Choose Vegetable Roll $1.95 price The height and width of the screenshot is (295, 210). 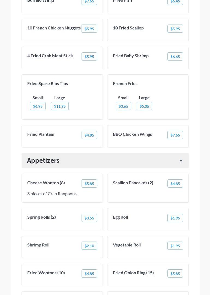(x=175, y=246)
